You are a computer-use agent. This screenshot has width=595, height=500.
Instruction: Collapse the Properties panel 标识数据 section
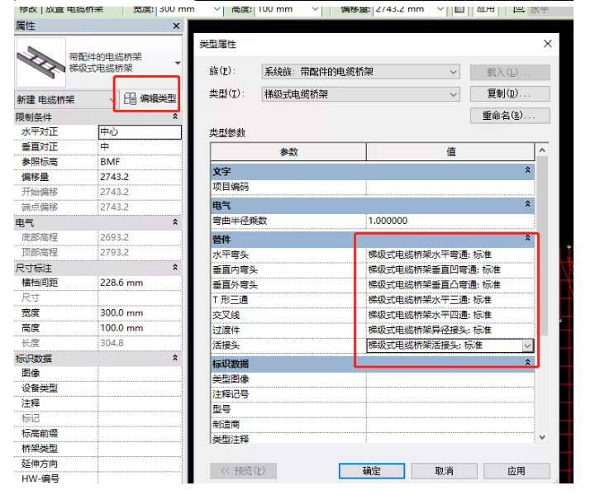click(x=175, y=358)
